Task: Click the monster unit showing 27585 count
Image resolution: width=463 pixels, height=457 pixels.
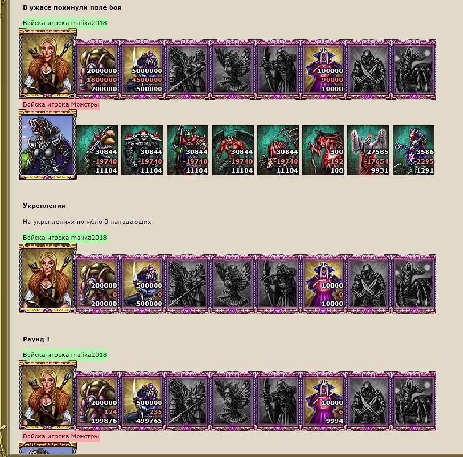Action: pyautogui.click(x=368, y=150)
